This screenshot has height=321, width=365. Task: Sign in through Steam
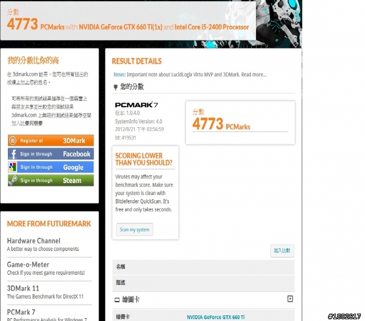click(x=51, y=180)
